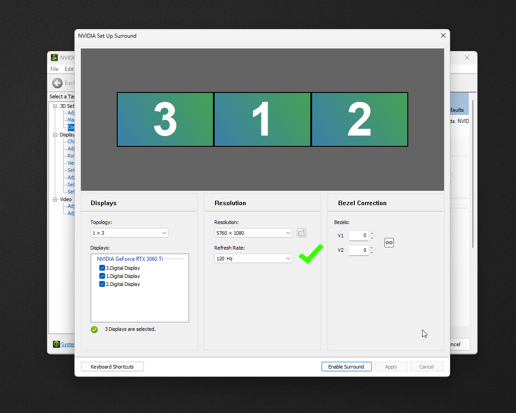Select display 2 thumbnail in the preview
516x413 pixels.
[x=360, y=119]
